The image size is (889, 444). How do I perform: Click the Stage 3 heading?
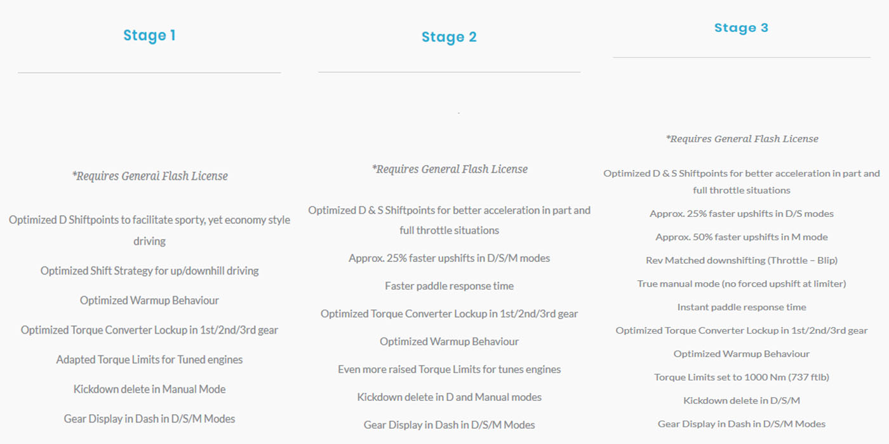click(741, 28)
